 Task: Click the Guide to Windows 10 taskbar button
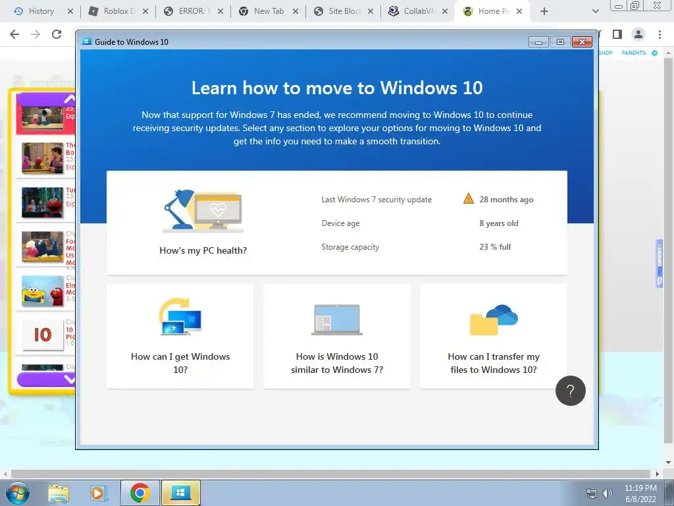[x=180, y=493]
